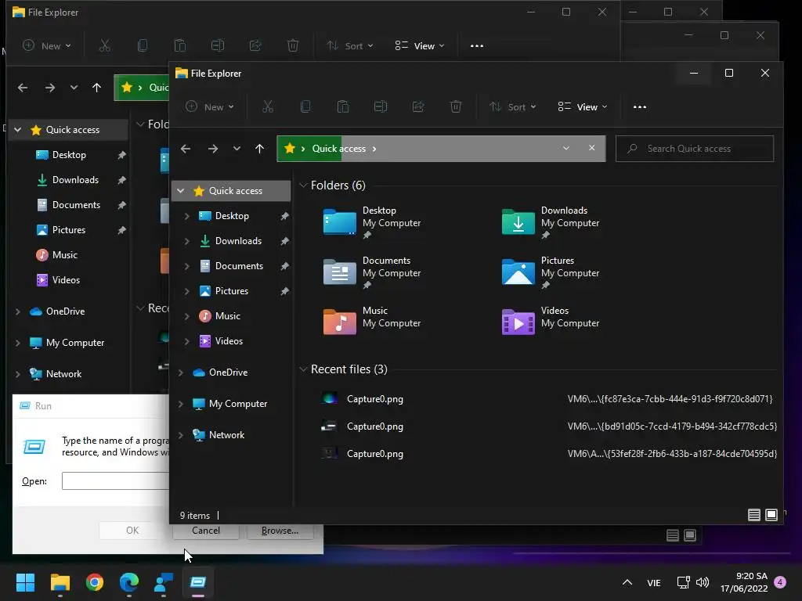Open VIE language indicator in taskbar
802x601 pixels.
(x=654, y=582)
